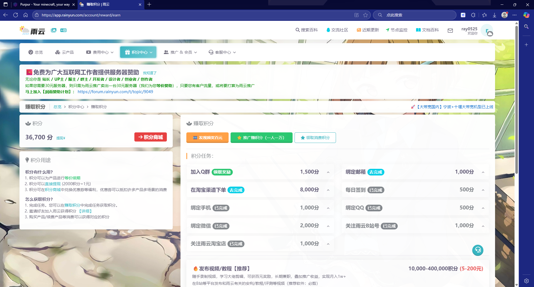Open browser settings and more menu
The image size is (534, 287).
[515, 15]
